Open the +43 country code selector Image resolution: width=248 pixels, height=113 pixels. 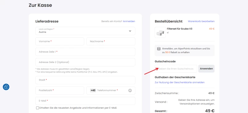tap(93, 90)
